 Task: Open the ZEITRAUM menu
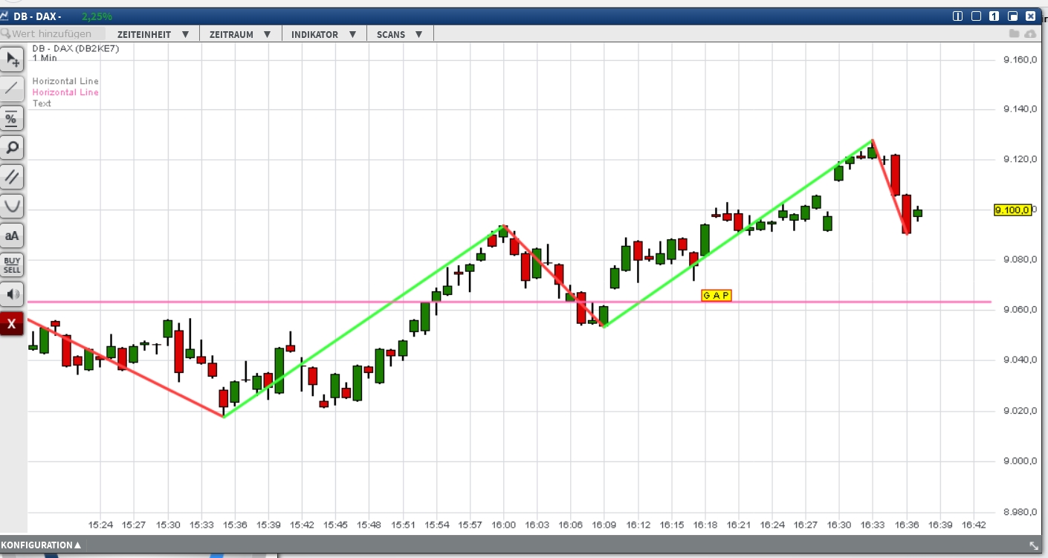pyautogui.click(x=230, y=33)
